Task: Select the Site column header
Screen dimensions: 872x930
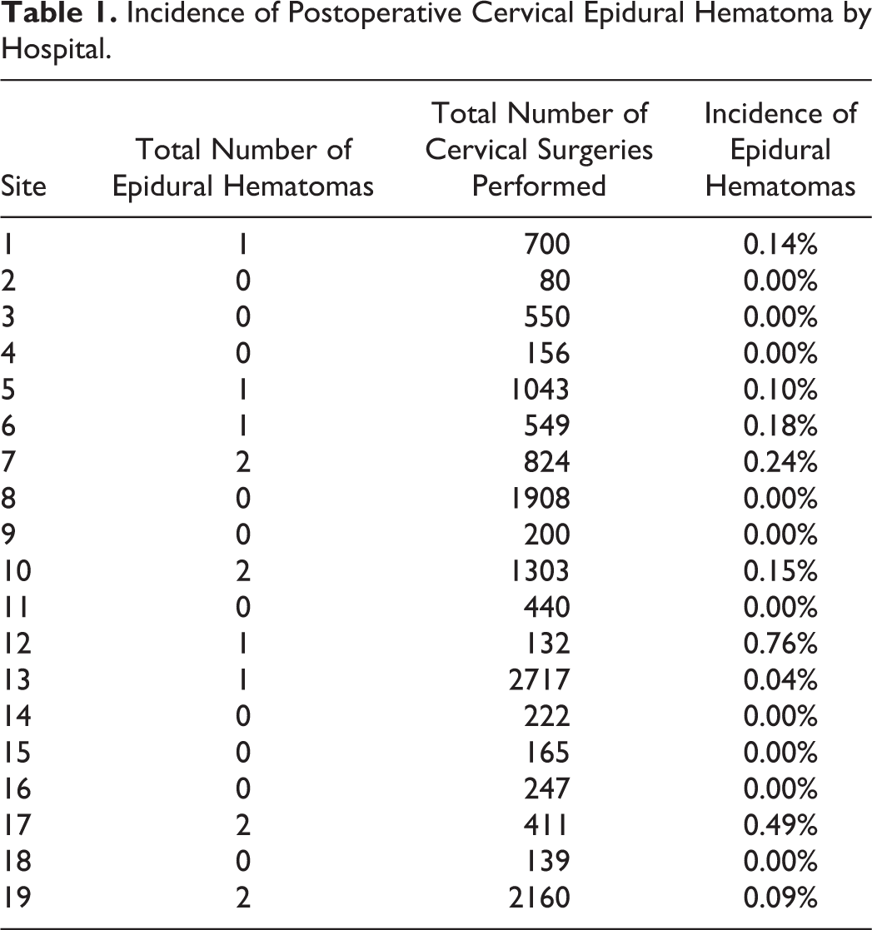Action: [x=23, y=186]
